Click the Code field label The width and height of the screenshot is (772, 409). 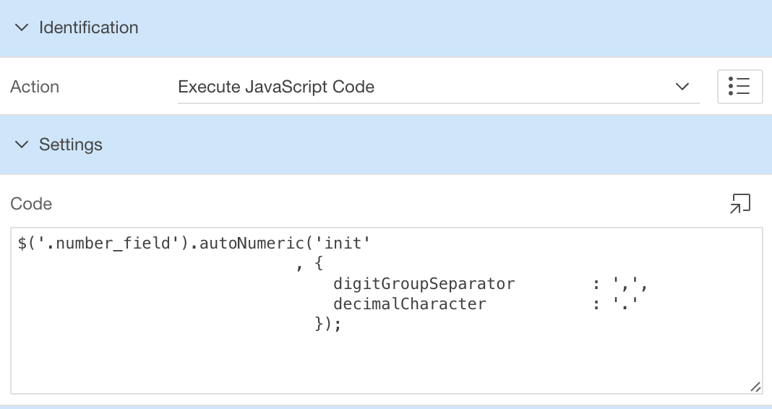(x=31, y=204)
